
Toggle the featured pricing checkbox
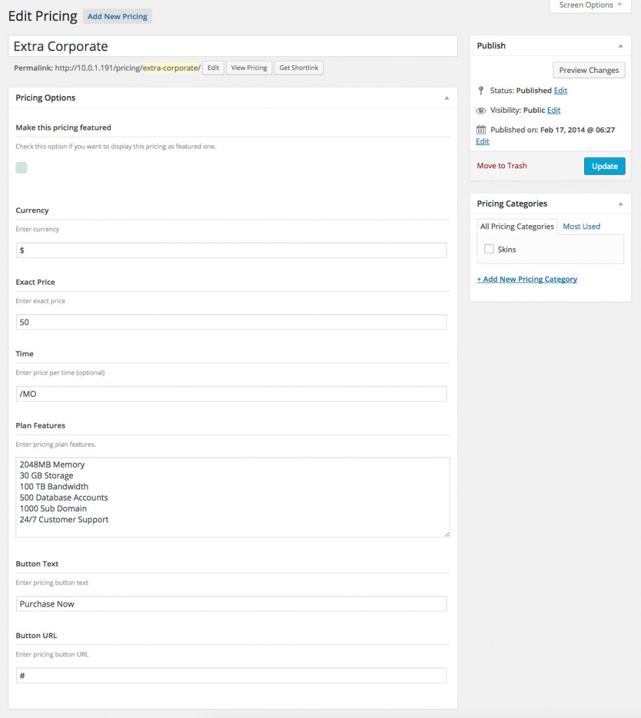(22, 168)
